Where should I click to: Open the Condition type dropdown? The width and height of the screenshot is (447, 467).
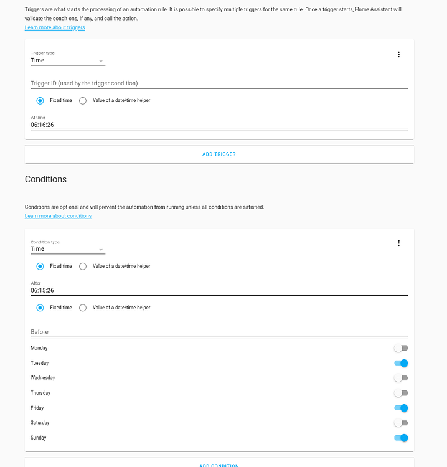click(x=68, y=247)
